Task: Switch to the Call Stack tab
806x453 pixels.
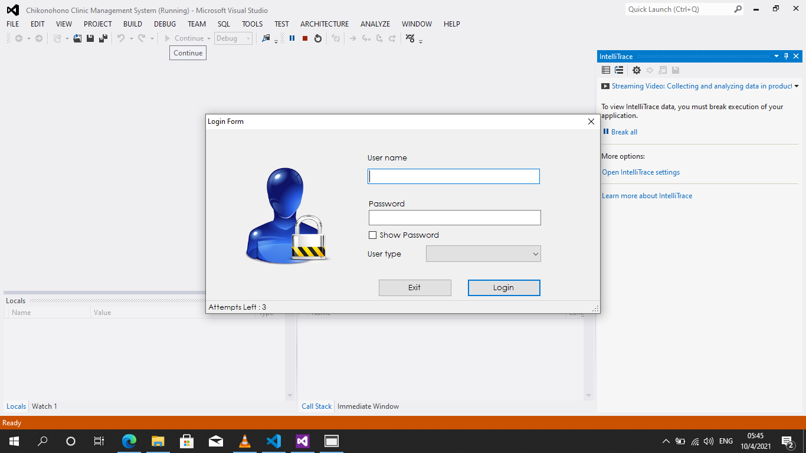Action: [317, 406]
